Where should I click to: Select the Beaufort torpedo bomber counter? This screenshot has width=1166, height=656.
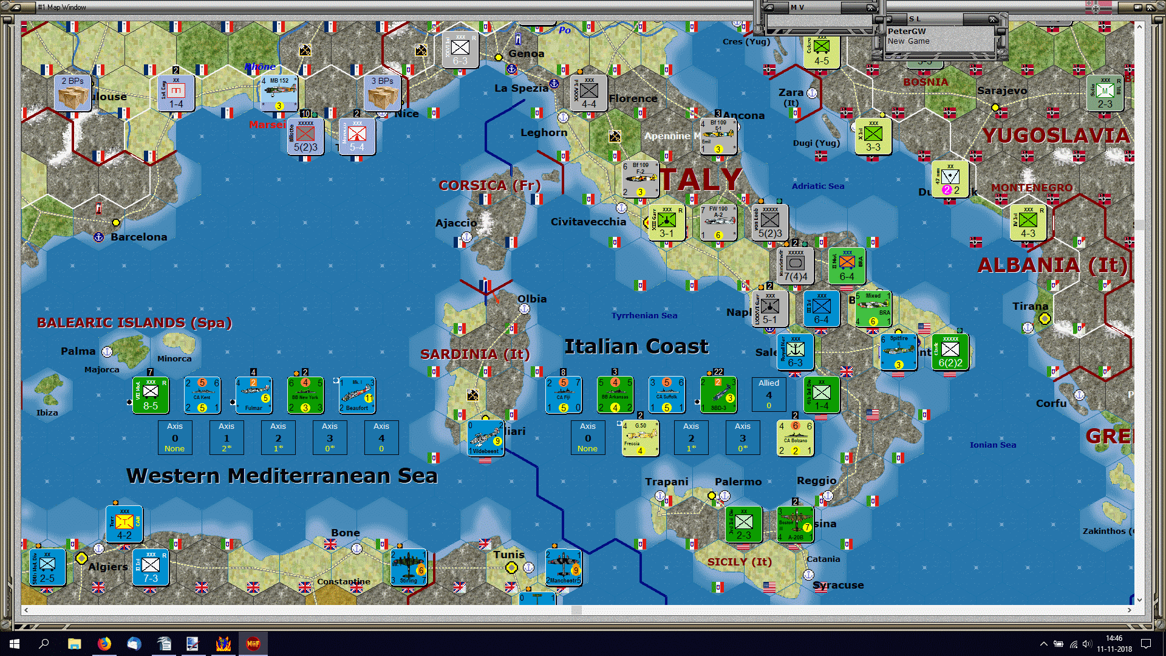357,395
